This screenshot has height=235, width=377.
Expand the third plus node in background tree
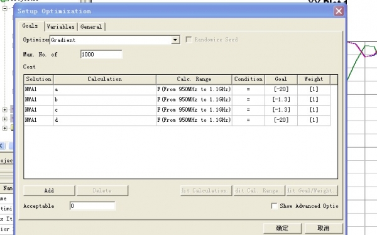(x=4, y=128)
